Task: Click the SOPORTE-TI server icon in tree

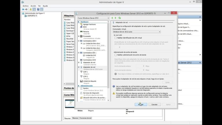Action: coord(26,16)
